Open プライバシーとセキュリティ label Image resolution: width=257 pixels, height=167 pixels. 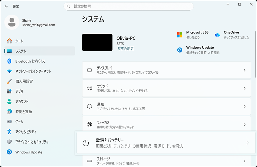tap(32, 142)
